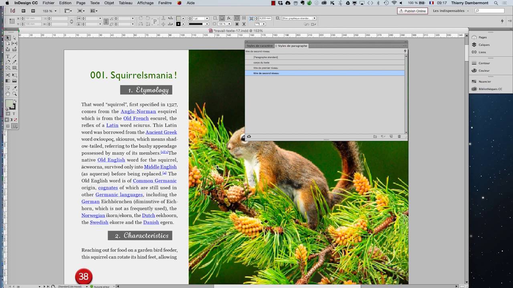This screenshot has width=513, height=288.
Task: Select the corps du texte paragraph style
Action: (261, 62)
